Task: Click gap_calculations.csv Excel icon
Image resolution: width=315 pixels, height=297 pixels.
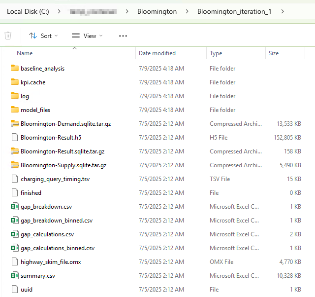Action: [15, 234]
